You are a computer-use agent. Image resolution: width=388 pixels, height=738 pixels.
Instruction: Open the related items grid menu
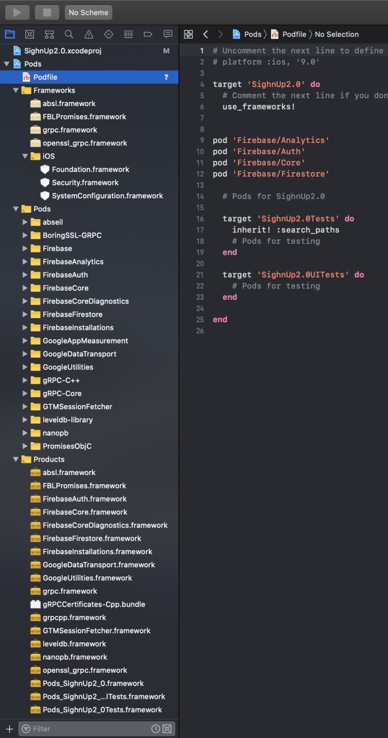(x=188, y=34)
